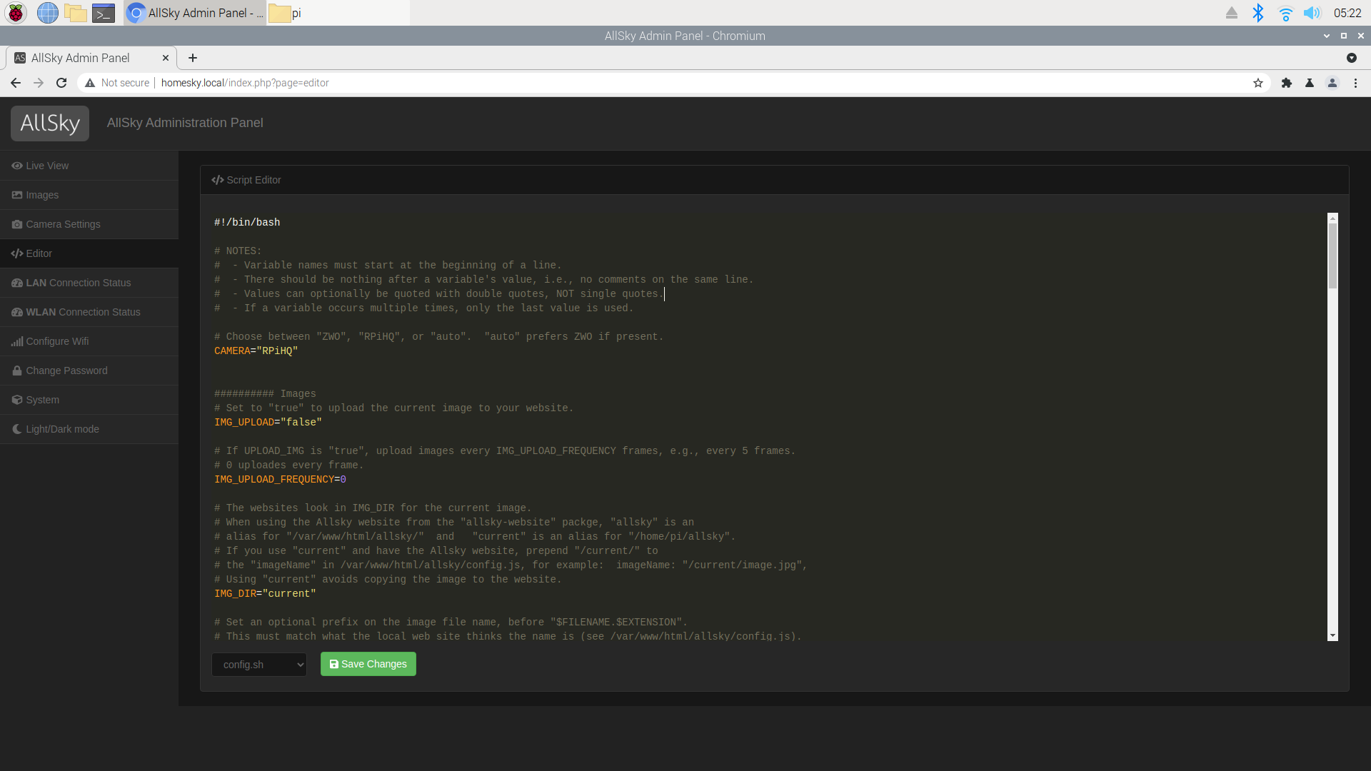The image size is (1371, 771).
Task: Open the Wi-Fi network tray icon
Action: pos(1285,13)
